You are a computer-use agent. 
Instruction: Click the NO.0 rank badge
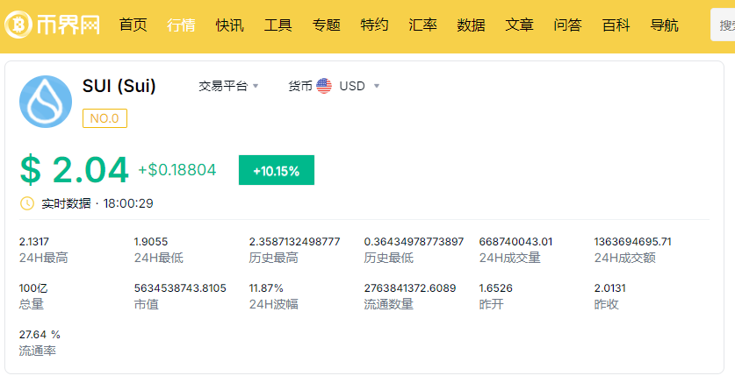pyautogui.click(x=104, y=118)
